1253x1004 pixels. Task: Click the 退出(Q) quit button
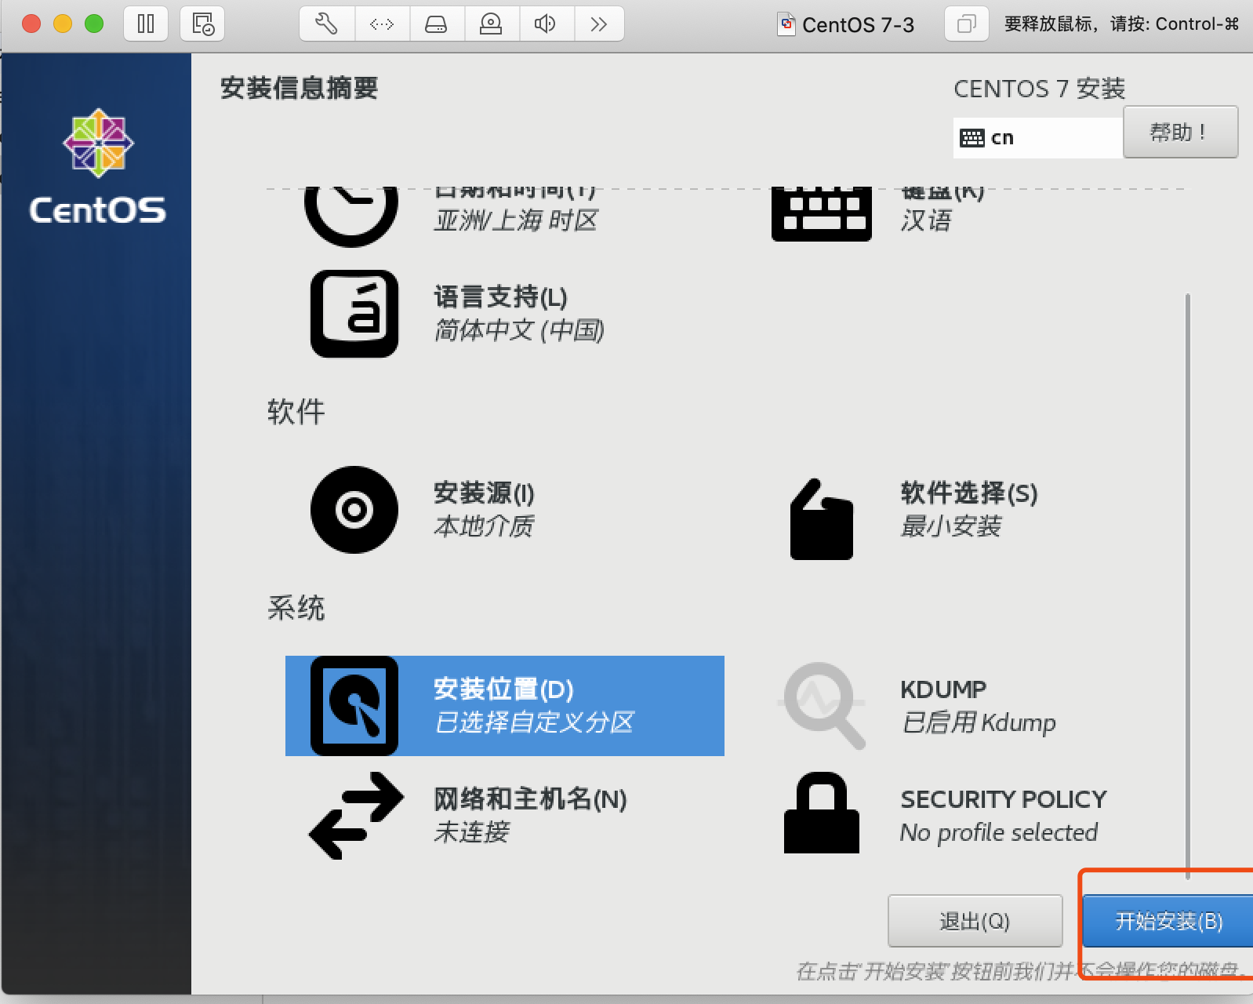975,921
